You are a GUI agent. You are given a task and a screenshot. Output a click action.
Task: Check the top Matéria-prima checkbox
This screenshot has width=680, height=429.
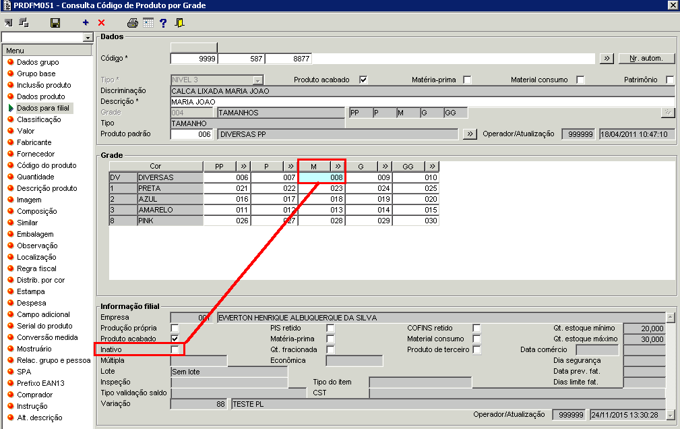click(467, 80)
